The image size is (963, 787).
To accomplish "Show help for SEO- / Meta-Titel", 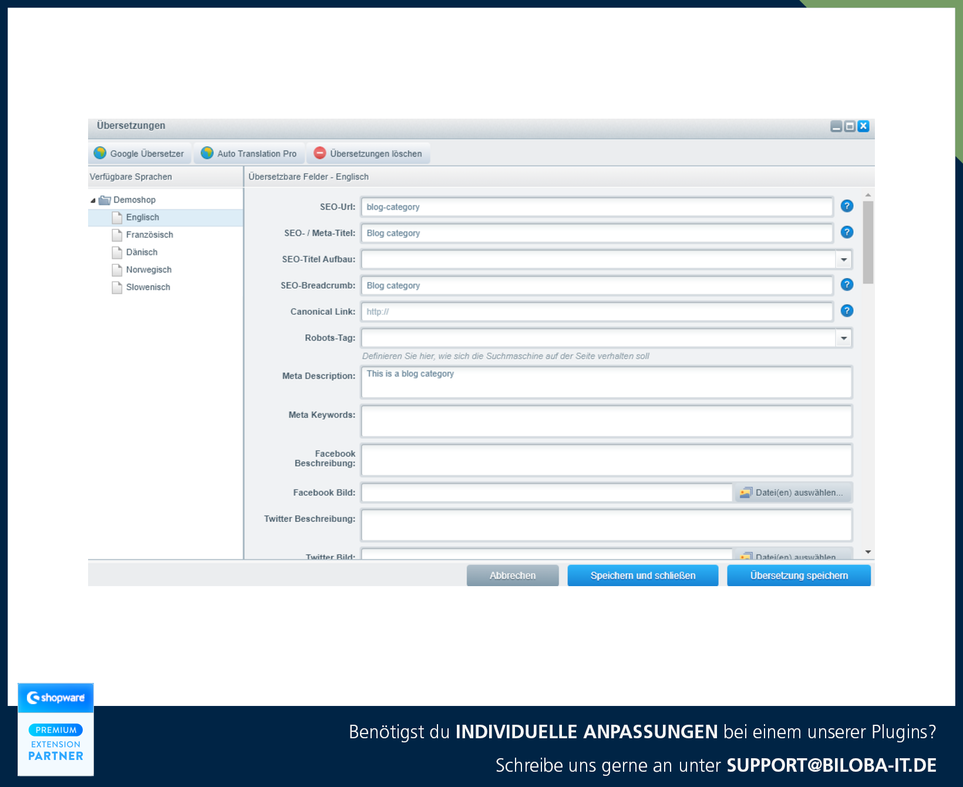I will (847, 232).
